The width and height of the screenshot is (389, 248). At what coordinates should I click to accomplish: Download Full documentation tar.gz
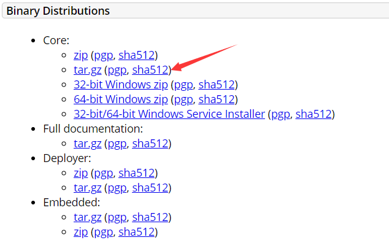(x=87, y=144)
